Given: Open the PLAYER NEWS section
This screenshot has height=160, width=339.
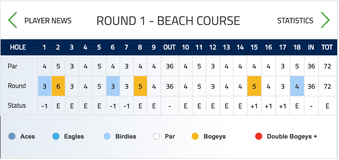Looking at the screenshot, I should (x=48, y=21).
